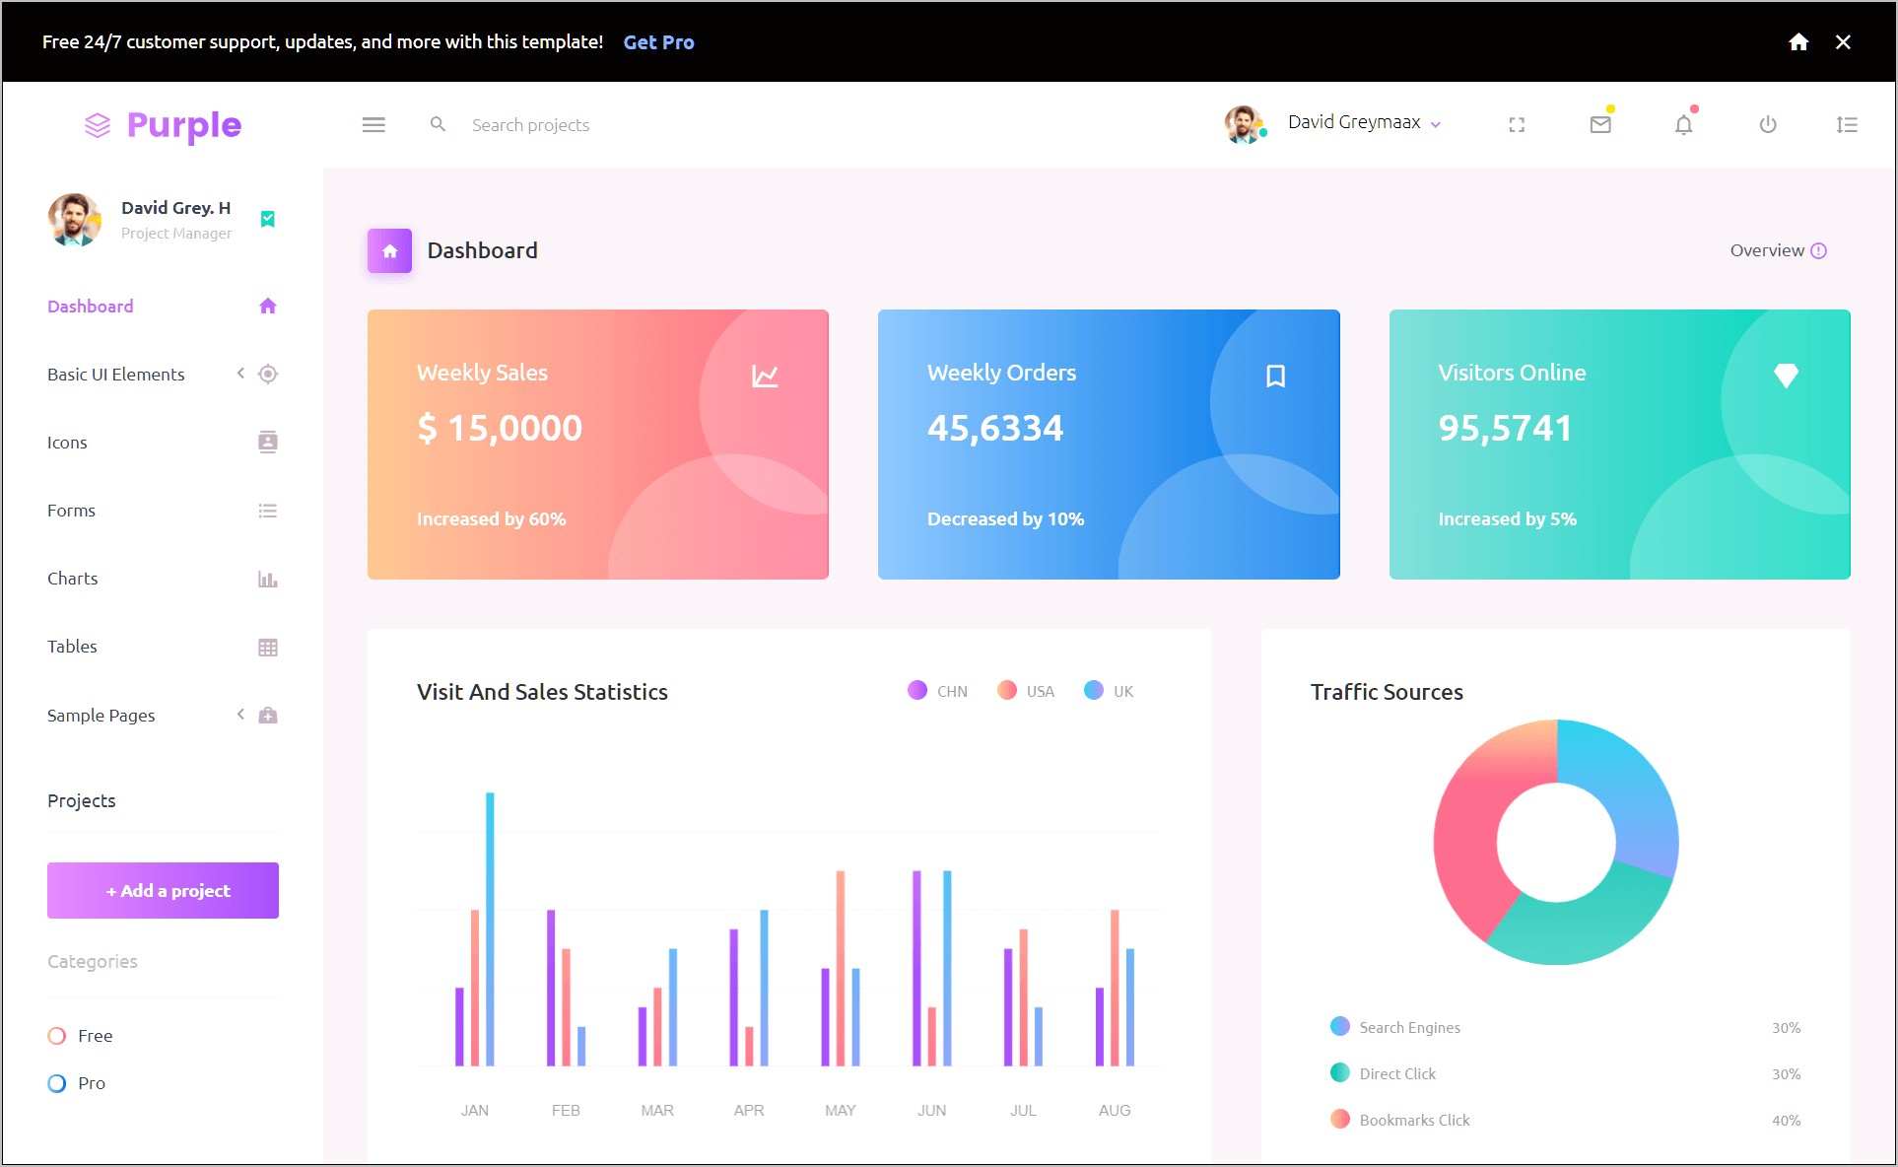Close the promotional banner
Screen dimensions: 1898x1167
coord(1843,41)
